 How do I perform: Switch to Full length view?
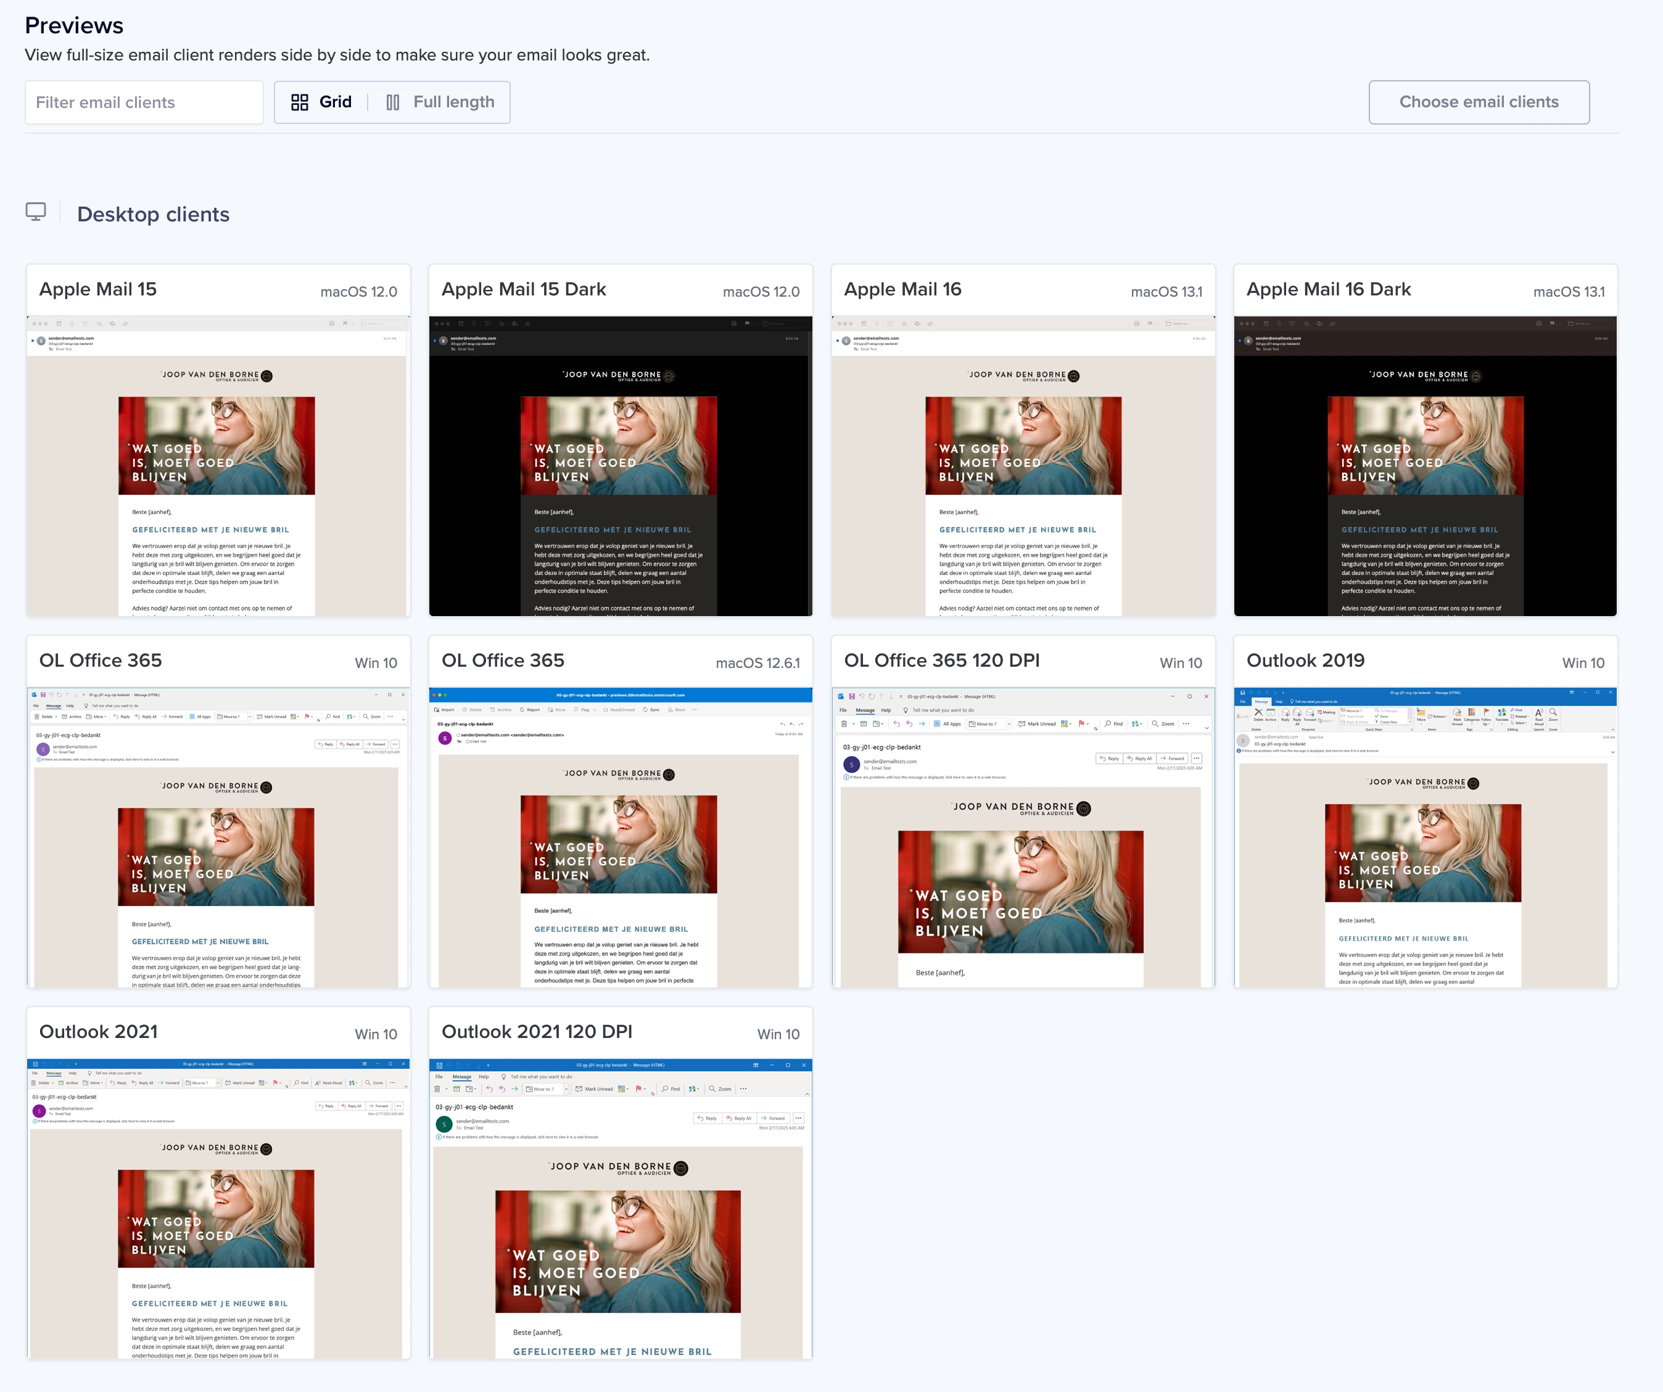click(440, 102)
